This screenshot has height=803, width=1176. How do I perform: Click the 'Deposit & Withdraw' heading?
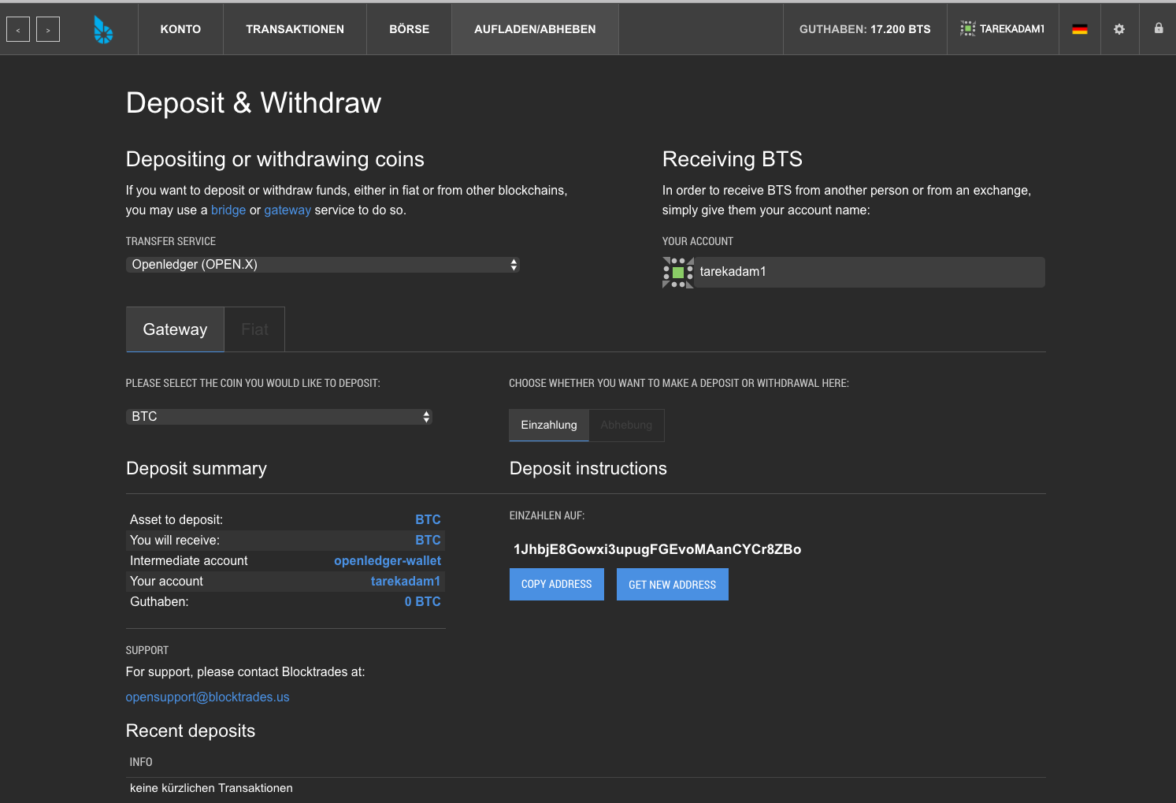[254, 103]
